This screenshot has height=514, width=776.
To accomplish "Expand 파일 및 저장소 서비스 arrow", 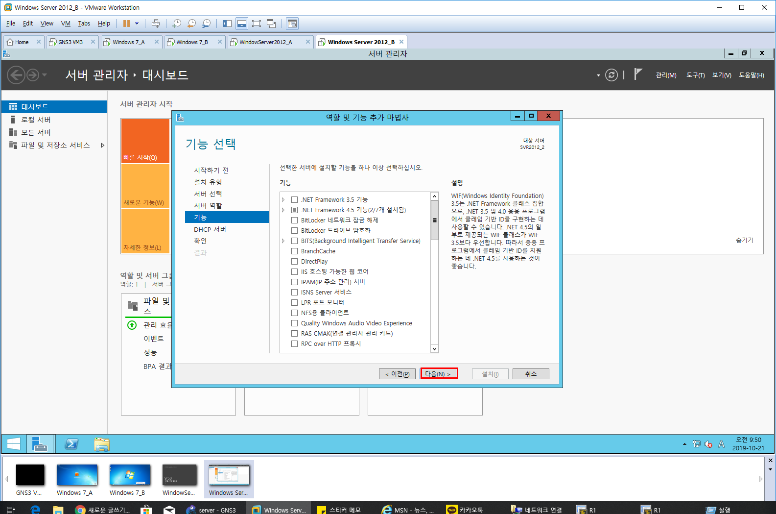I will (102, 145).
